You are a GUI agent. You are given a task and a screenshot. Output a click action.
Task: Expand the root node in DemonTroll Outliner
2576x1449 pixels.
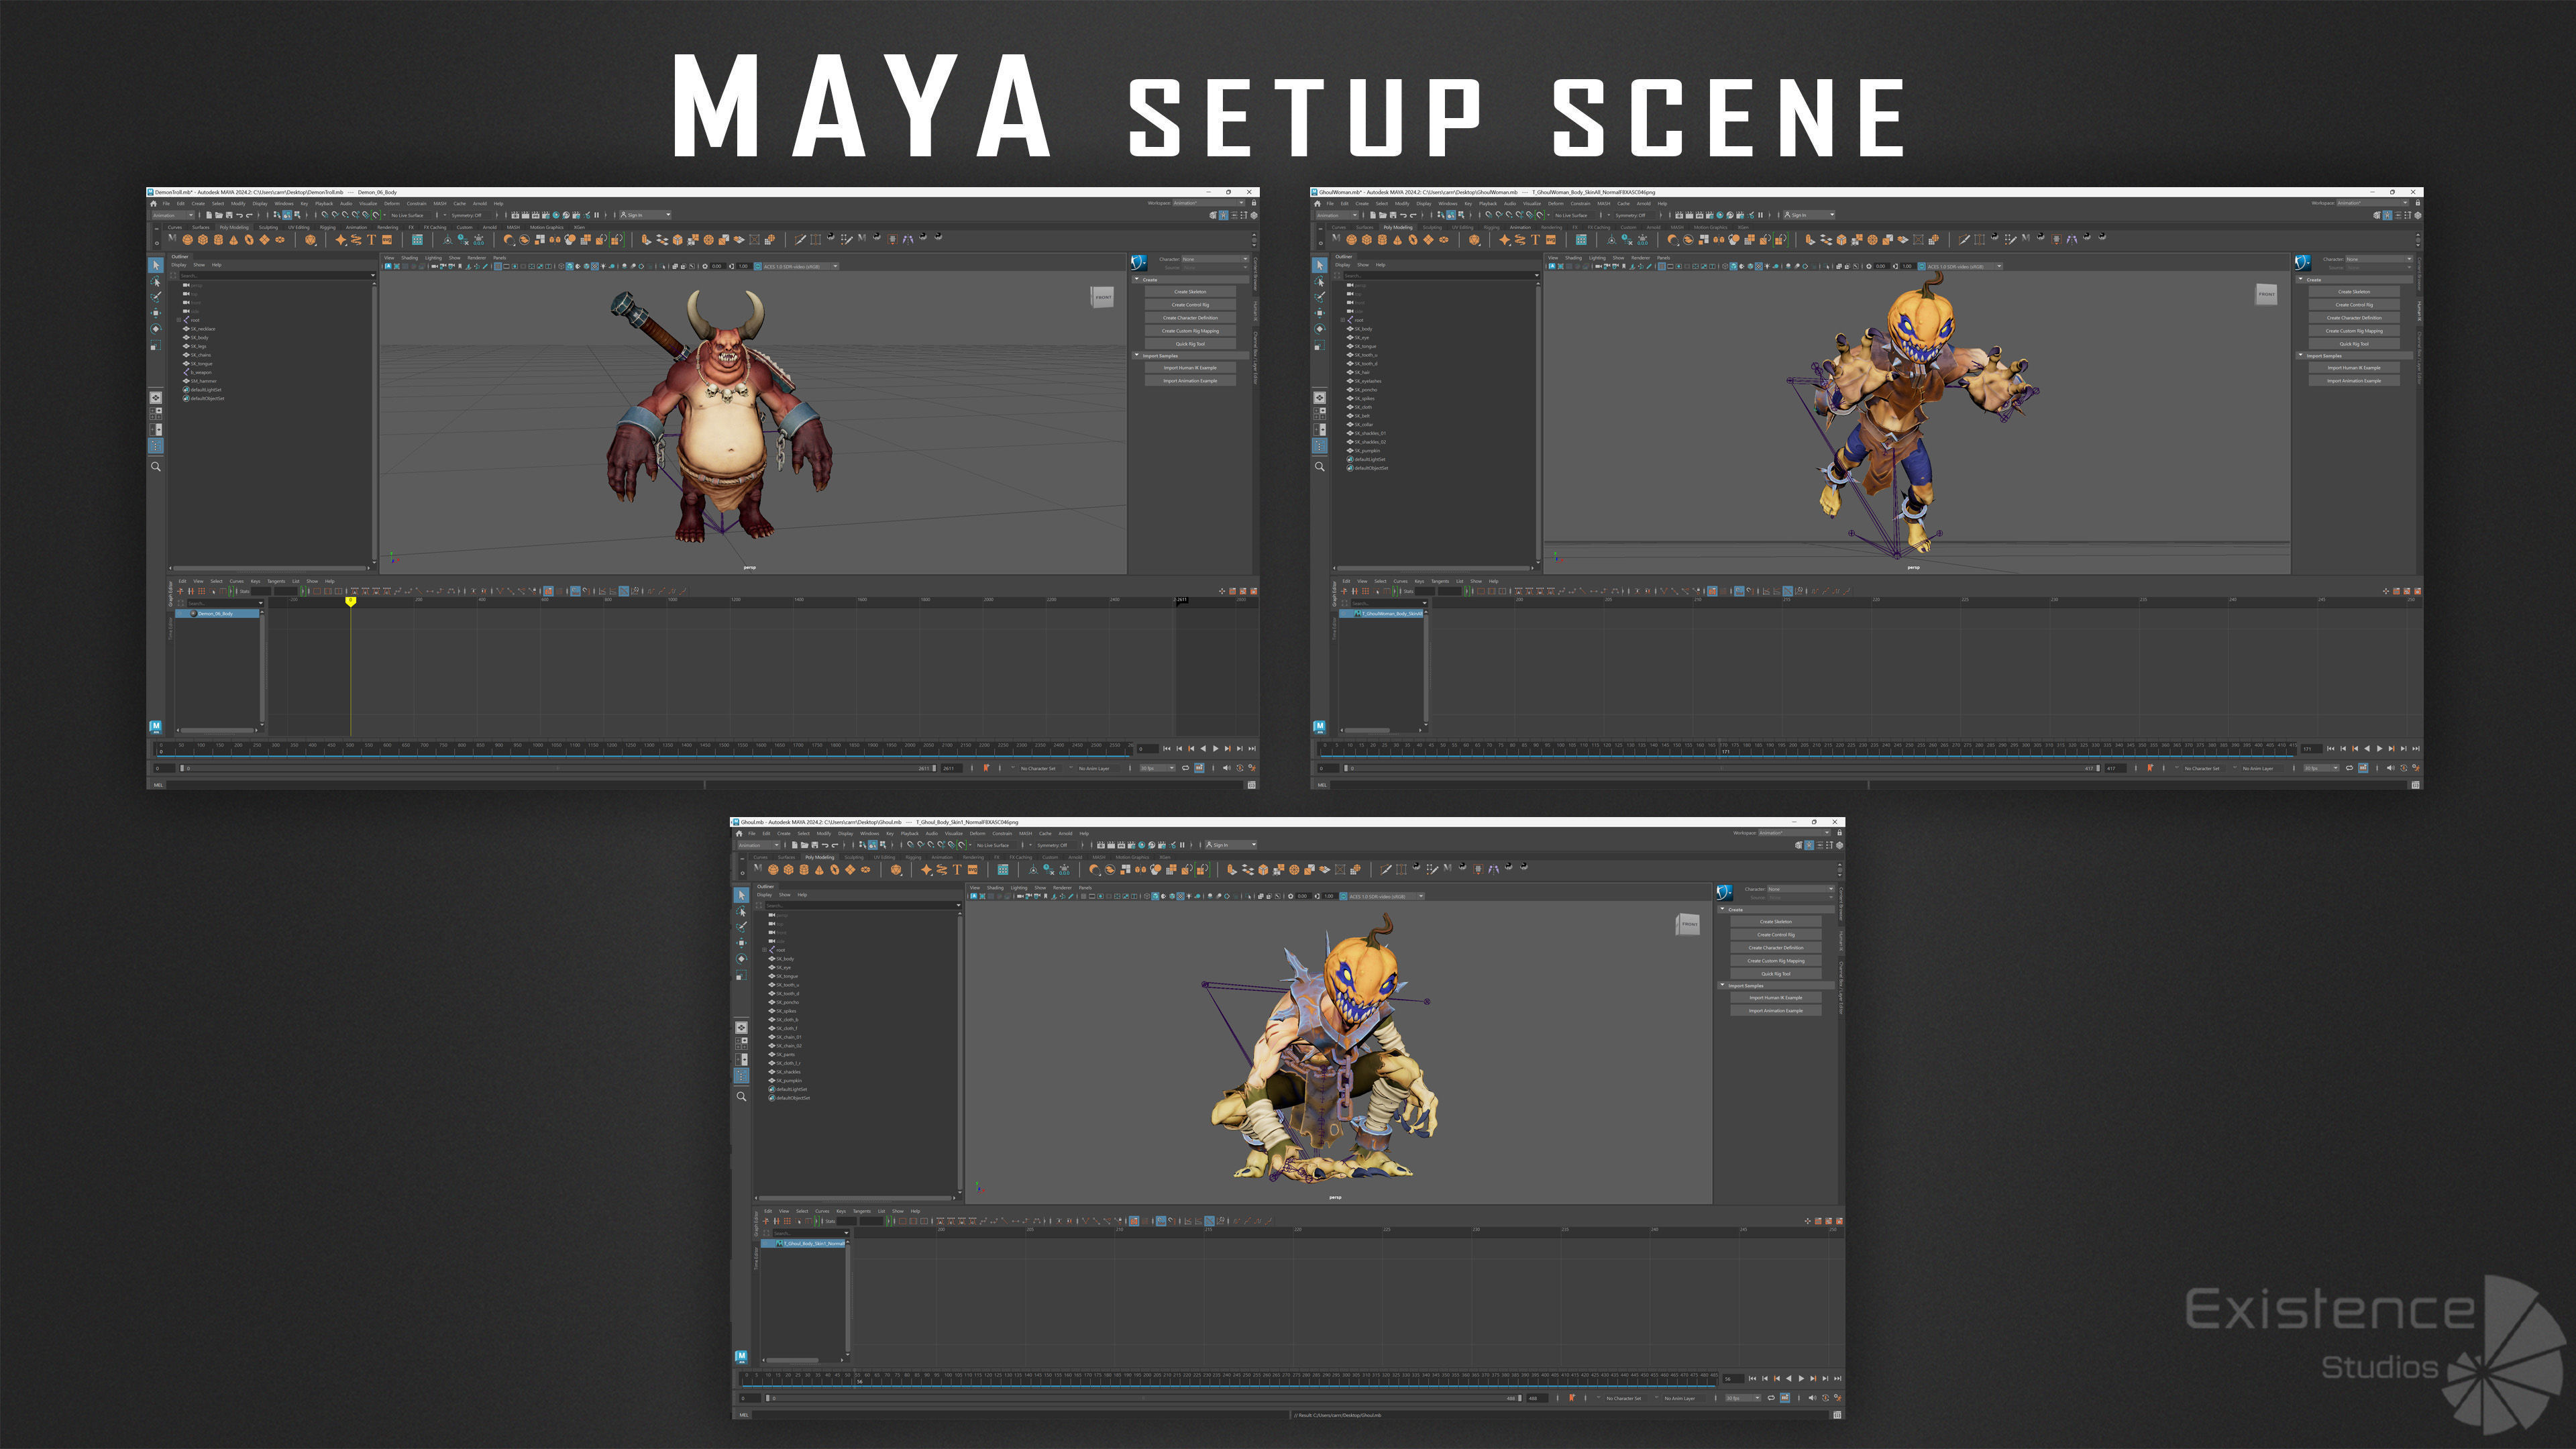[x=179, y=320]
